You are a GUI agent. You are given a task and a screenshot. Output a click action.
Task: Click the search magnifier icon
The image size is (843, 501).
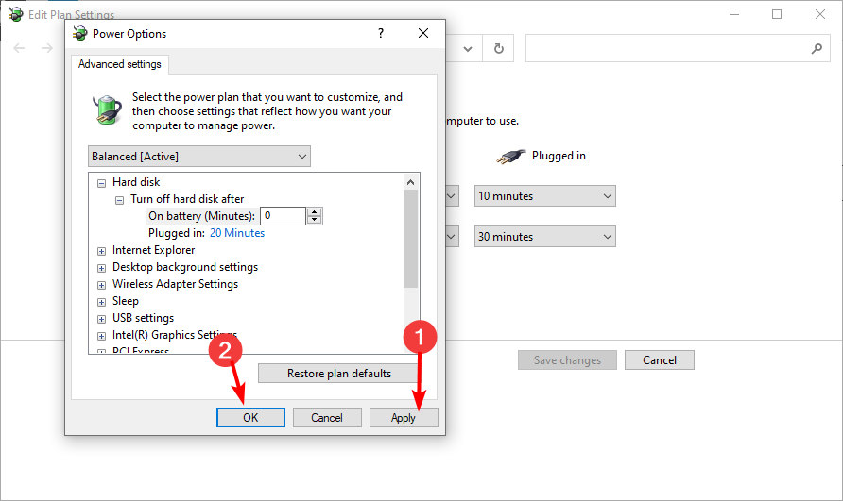coord(817,48)
